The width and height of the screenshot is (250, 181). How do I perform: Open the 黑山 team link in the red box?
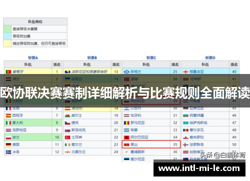point(134,144)
